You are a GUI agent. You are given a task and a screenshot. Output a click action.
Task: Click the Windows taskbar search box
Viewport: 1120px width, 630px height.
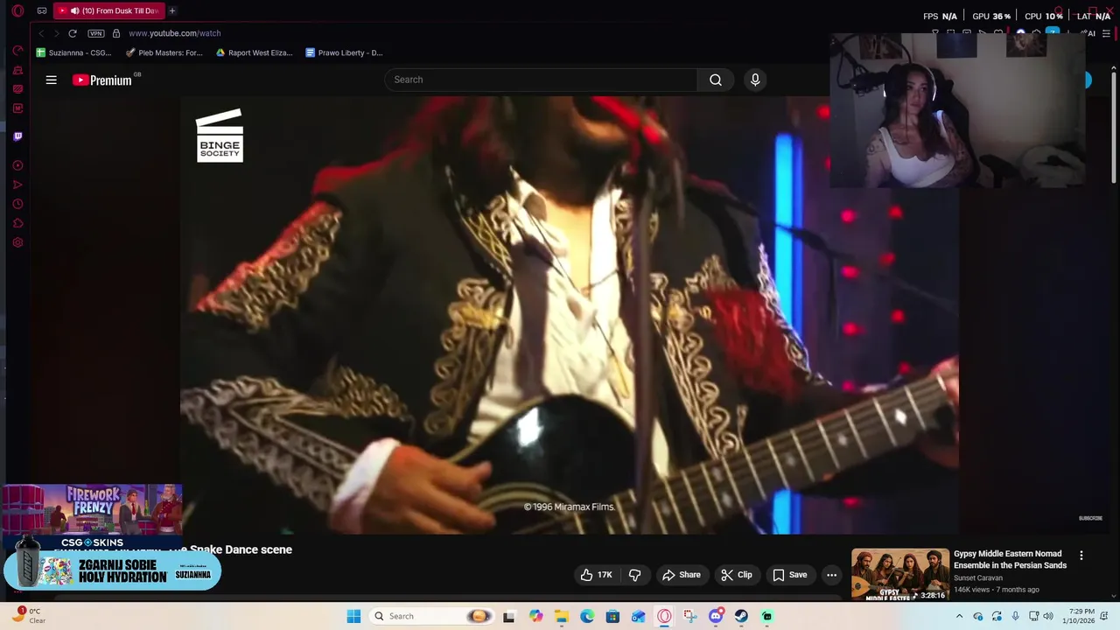click(431, 616)
